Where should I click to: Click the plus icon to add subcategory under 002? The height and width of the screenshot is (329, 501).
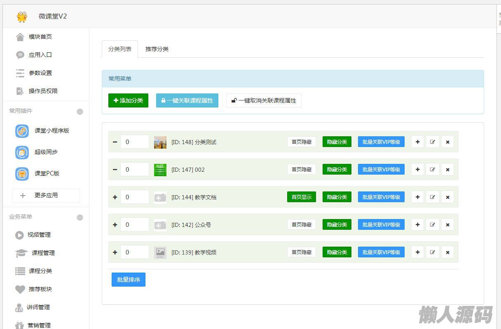pyautogui.click(x=417, y=170)
